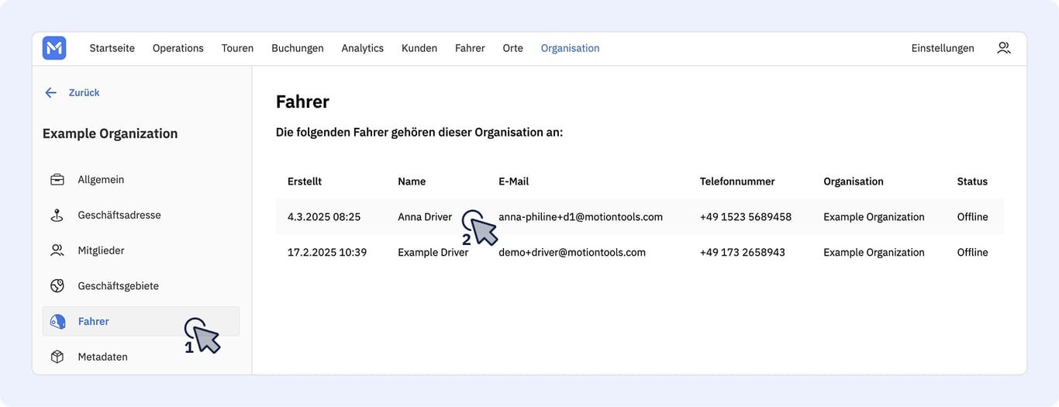Navigate to Kunden
The width and height of the screenshot is (1059, 407).
(419, 48)
